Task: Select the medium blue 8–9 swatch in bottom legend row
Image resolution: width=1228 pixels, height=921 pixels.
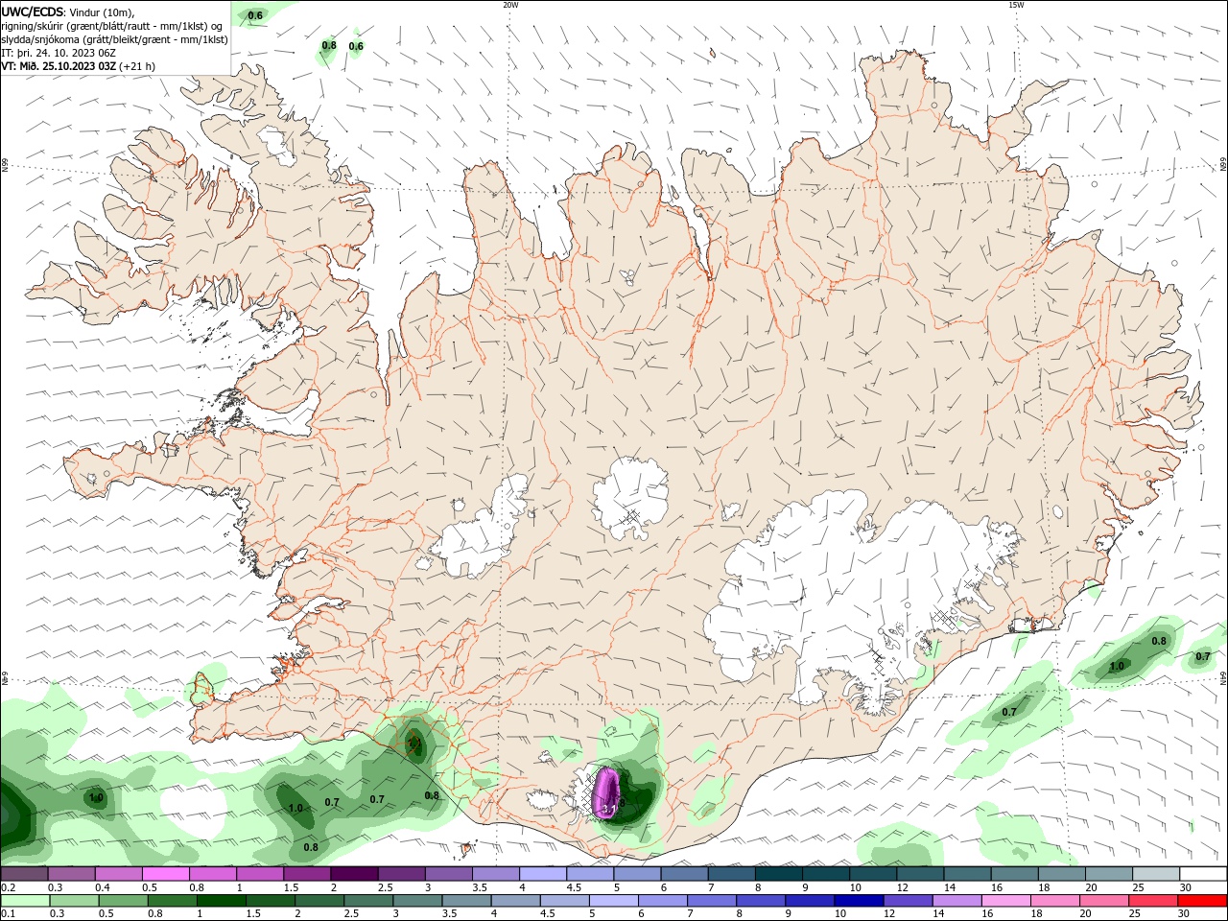Action: 761,901
